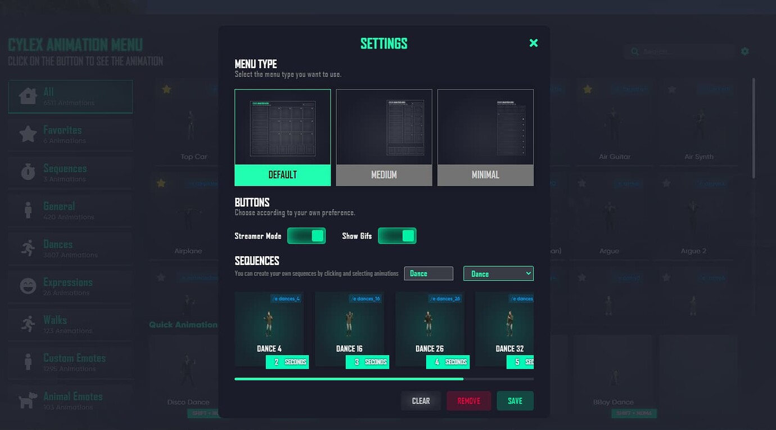Star the Argue animation card
776x430 pixels.
pos(582,183)
